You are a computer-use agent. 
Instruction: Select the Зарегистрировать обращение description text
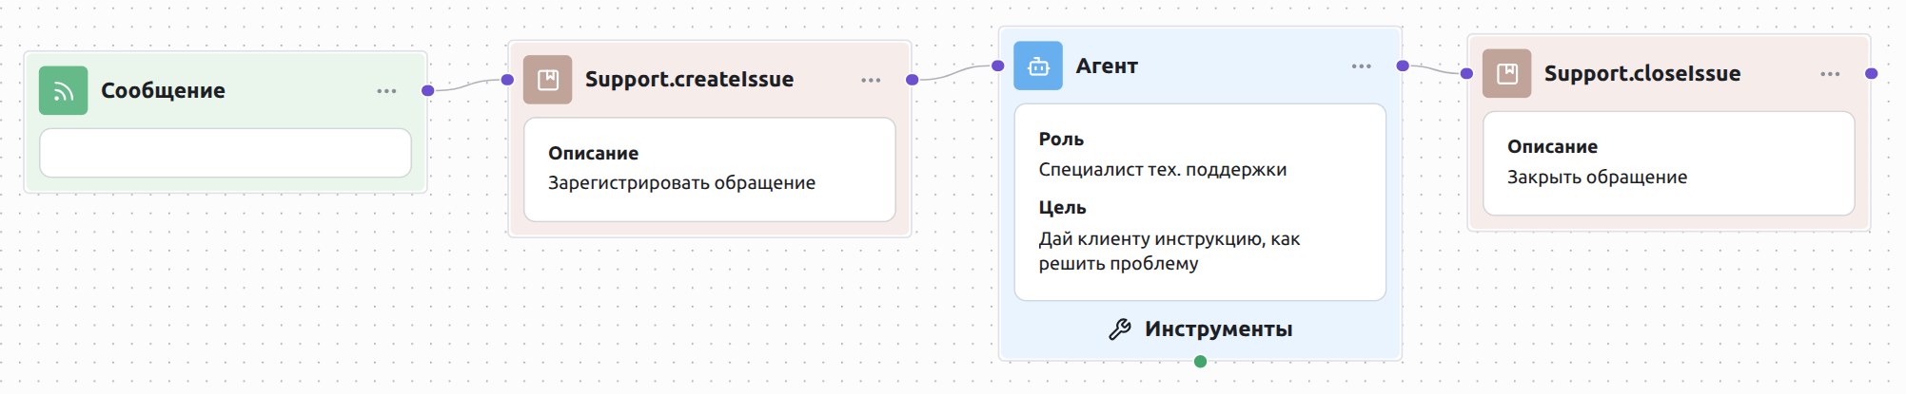681,183
